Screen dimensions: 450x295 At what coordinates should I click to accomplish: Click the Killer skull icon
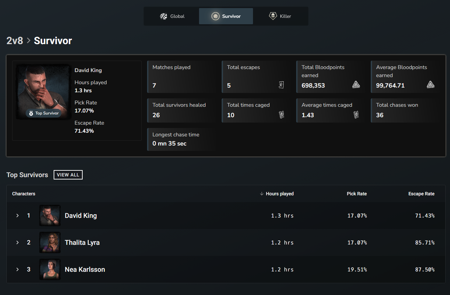click(273, 16)
